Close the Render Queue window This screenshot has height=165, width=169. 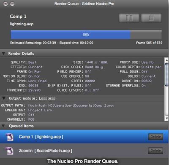(x=5, y=4)
